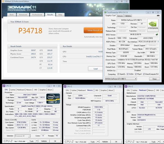The image size is (164, 144).
Task: Select the Mainboard tab in the right CPU-Z window
Action: (143, 90)
